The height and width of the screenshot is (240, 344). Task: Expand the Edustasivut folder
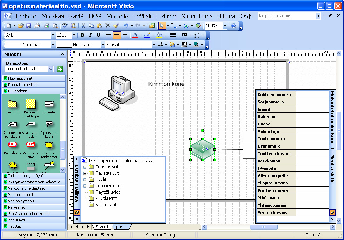click(85, 167)
